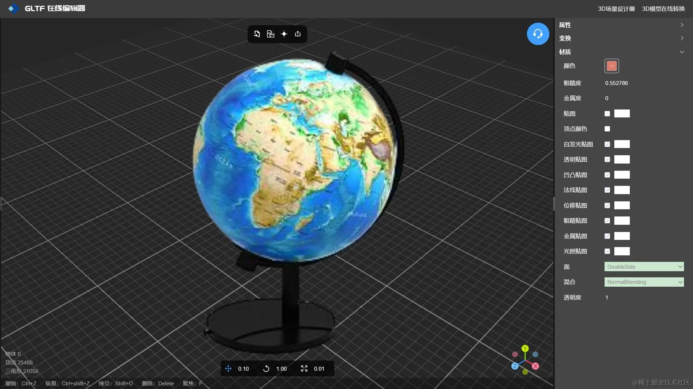Viewport: 693px width, 389px height.
Task: Click the Y axis on the orientation gizmo
Action: point(525,348)
